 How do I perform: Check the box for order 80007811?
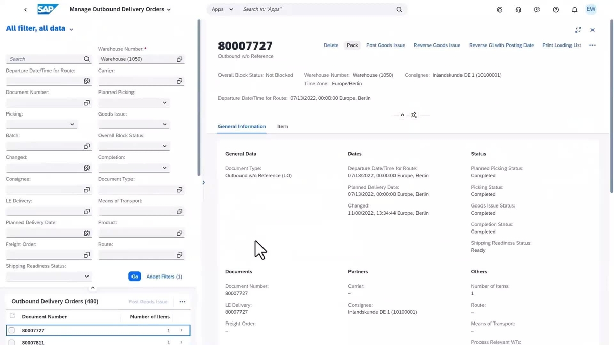tap(12, 342)
